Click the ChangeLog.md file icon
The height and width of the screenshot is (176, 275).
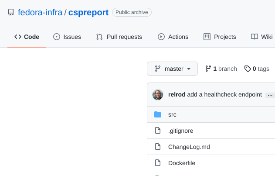point(158,147)
